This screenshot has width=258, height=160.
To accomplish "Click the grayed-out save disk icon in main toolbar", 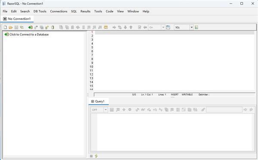I will coord(16,28).
